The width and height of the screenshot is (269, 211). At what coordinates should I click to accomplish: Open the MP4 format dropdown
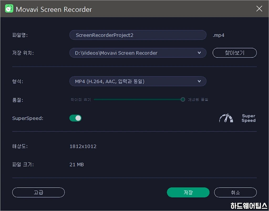[138, 81]
